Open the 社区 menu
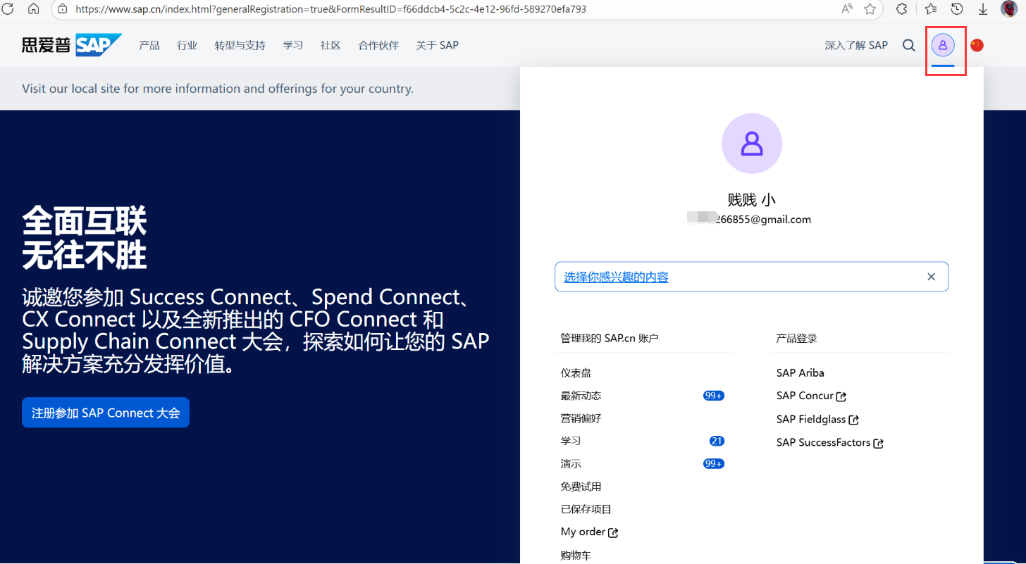Screen dimensions: 1026x564 click(330, 45)
